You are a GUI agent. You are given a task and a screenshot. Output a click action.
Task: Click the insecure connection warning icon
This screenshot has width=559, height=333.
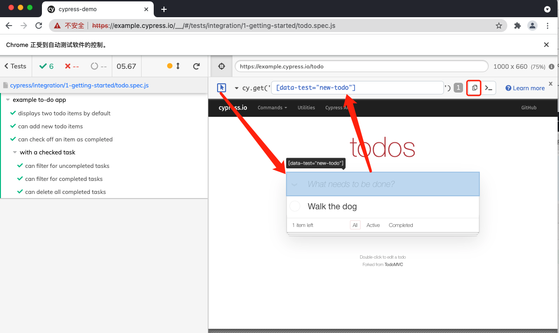57,26
